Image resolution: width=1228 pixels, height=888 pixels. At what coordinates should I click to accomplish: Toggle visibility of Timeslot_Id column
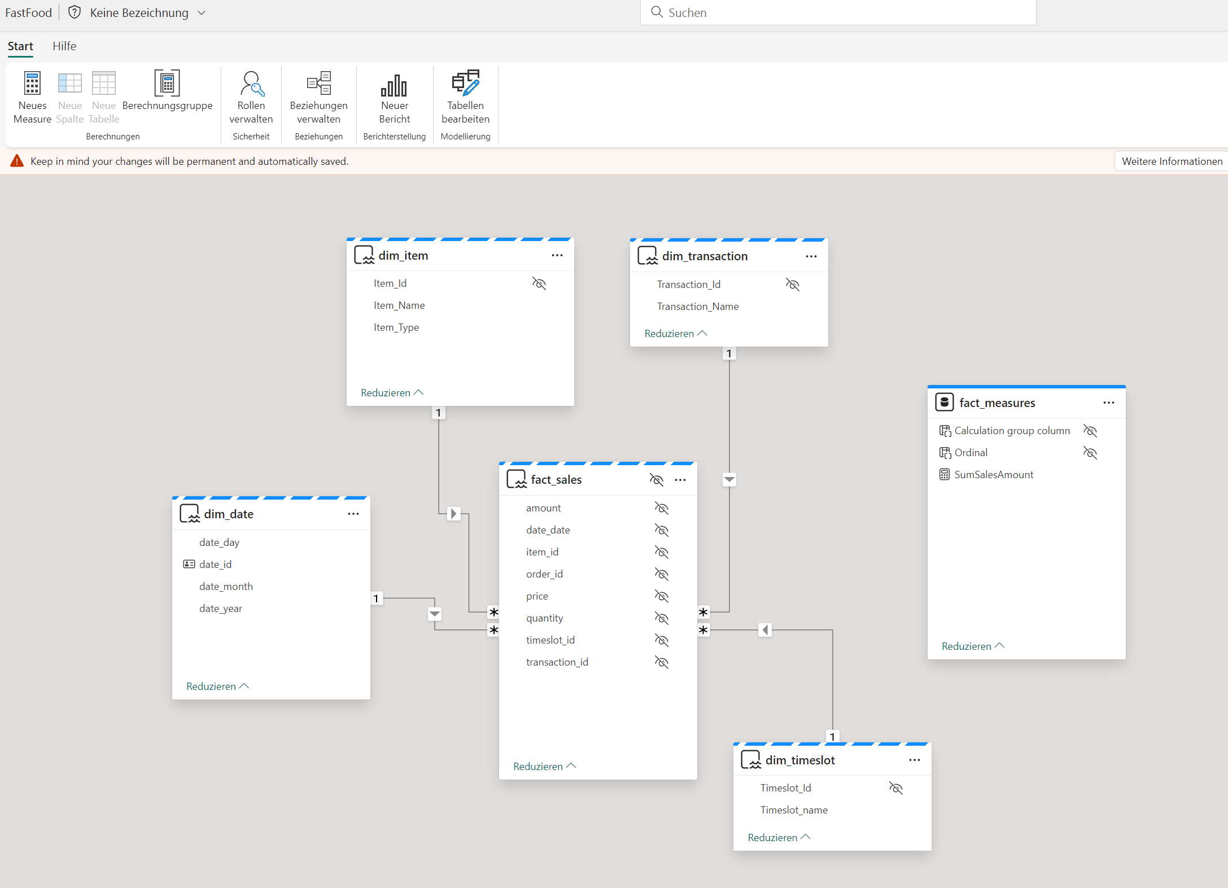(895, 788)
